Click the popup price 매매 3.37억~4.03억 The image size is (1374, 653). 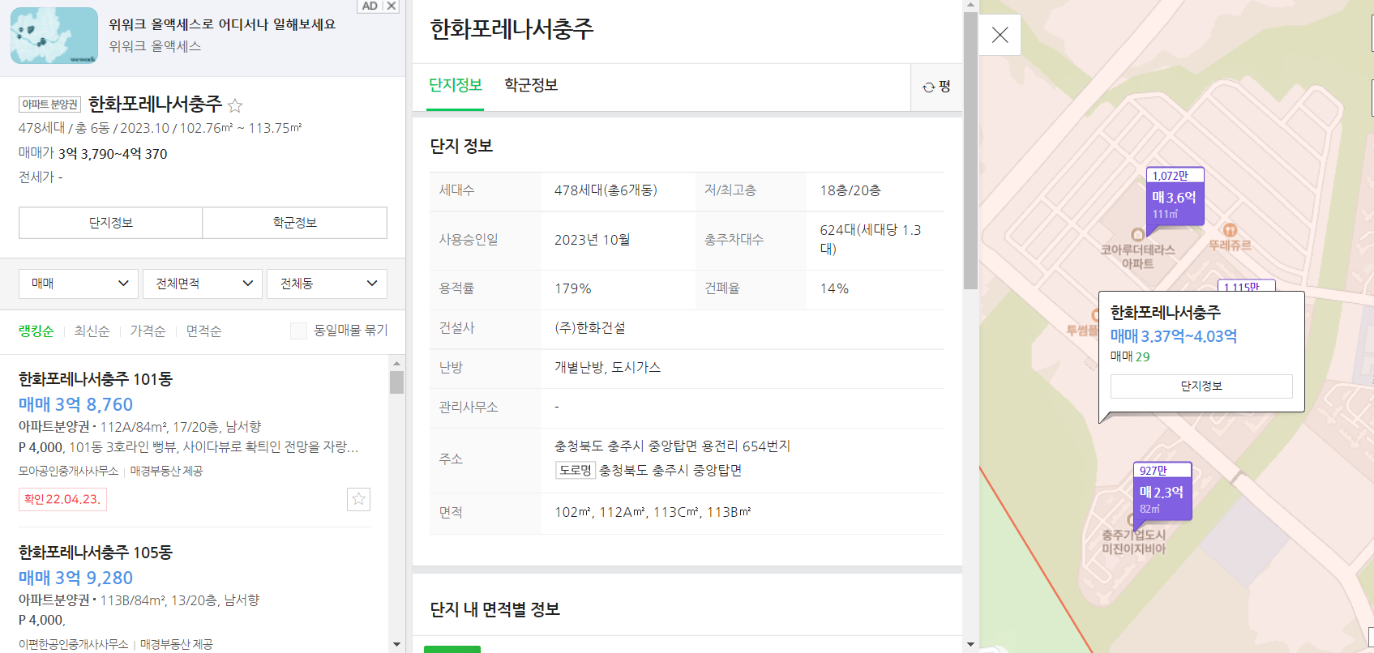pyautogui.click(x=1174, y=335)
